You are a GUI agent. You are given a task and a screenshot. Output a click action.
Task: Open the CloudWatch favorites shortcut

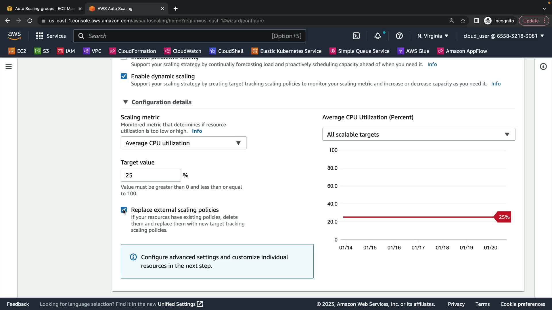point(183,51)
